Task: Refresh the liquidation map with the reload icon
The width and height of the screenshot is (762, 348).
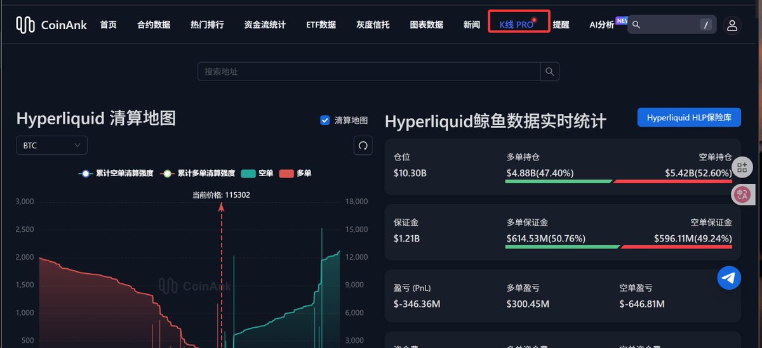Action: (363, 145)
